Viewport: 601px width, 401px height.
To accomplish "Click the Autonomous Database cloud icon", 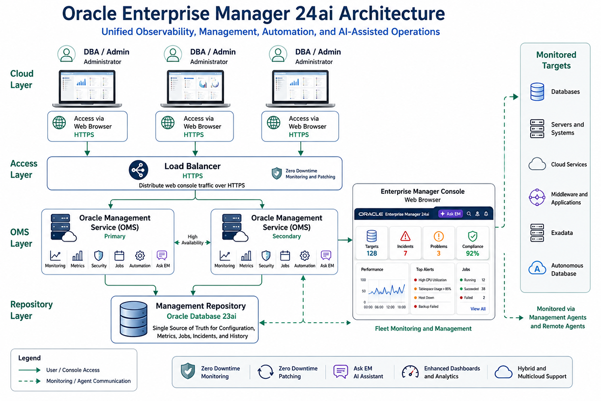I will tap(537, 268).
